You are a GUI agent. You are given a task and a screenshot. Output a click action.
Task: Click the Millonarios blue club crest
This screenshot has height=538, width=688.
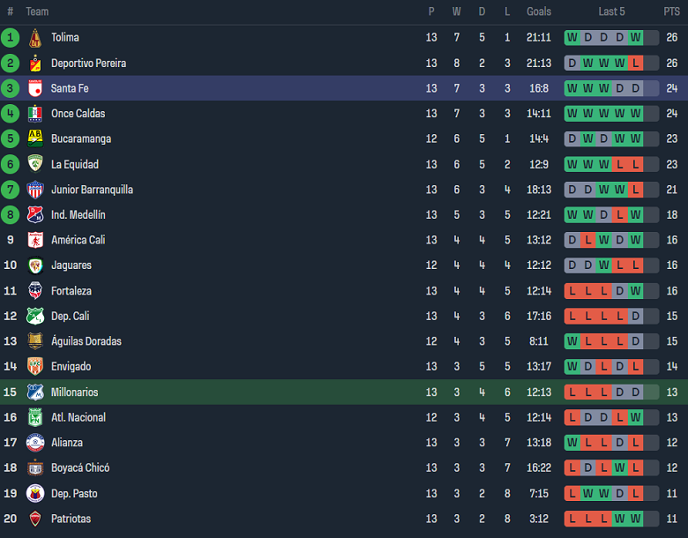click(x=35, y=392)
